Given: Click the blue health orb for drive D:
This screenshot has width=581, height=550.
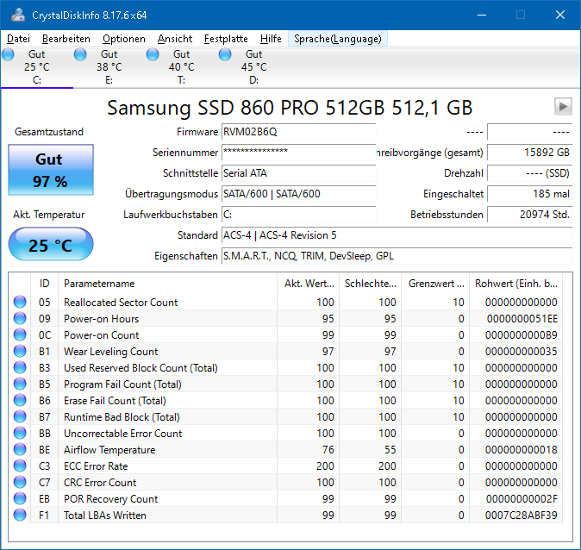Looking at the screenshot, I should (x=224, y=54).
